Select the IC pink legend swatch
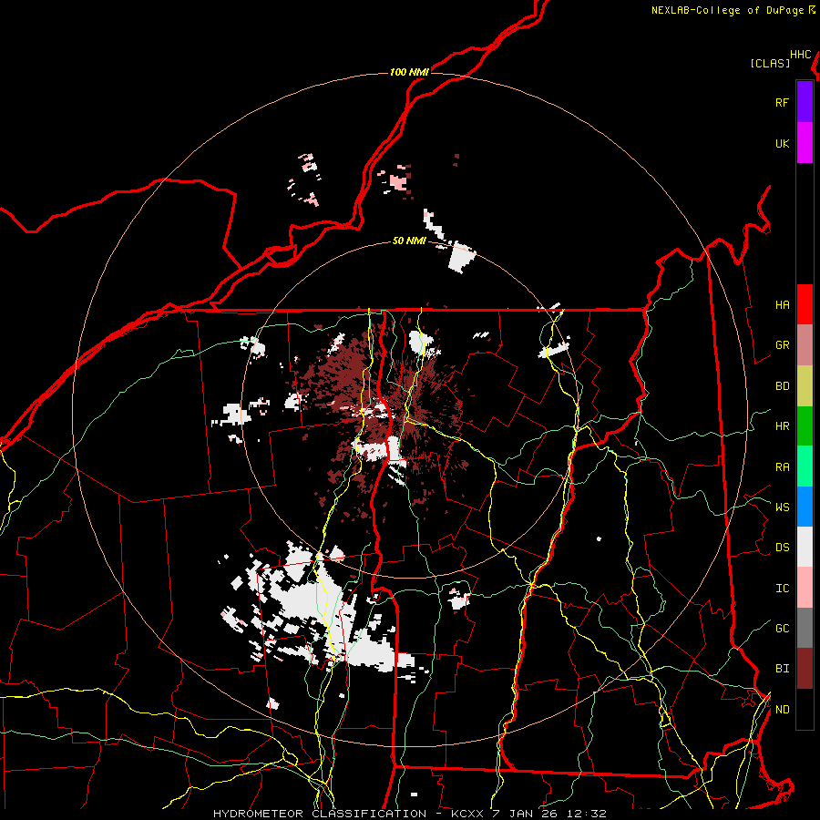 coord(805,588)
